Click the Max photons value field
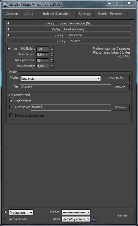Image resolution: width=138 pixels, height=226 pixels. pos(43,60)
